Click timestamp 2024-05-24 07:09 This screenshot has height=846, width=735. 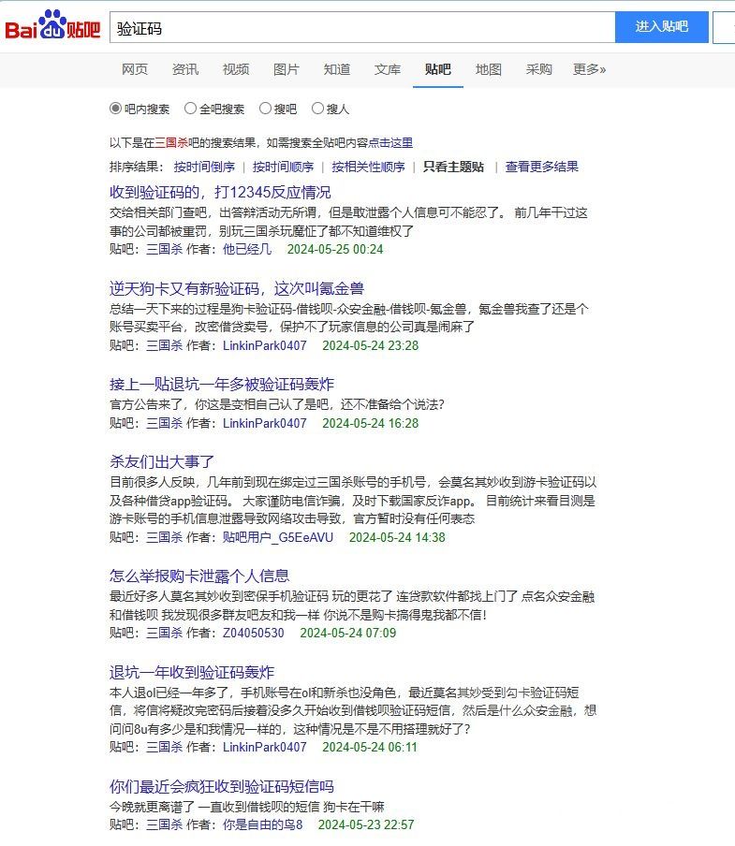click(348, 634)
